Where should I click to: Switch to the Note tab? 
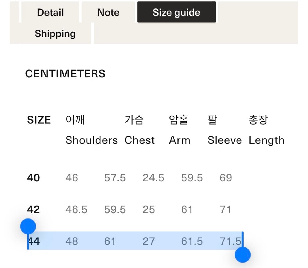pyautogui.click(x=108, y=13)
